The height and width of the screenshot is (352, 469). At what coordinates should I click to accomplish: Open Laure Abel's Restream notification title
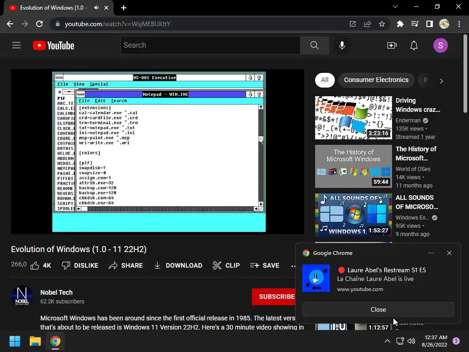click(387, 270)
